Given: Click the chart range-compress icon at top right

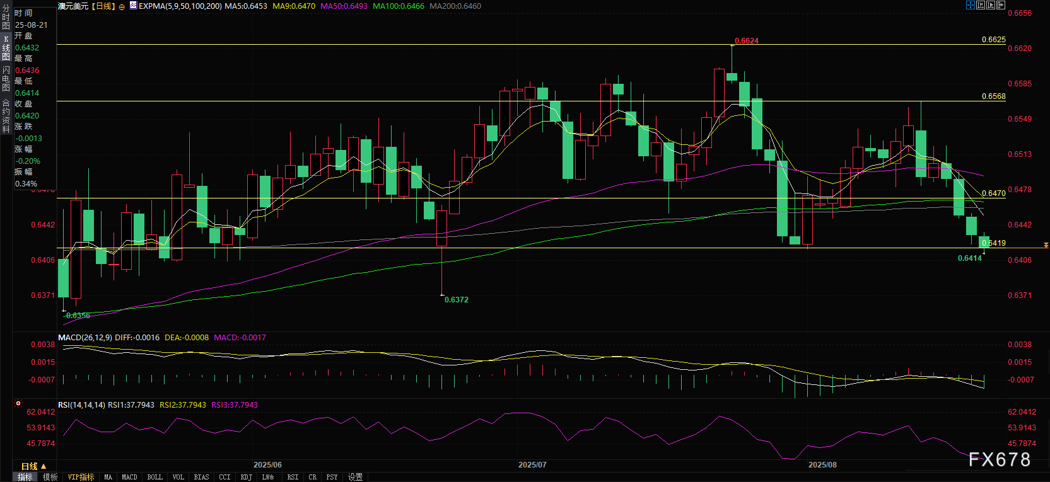Looking at the screenshot, I should (x=981, y=5).
